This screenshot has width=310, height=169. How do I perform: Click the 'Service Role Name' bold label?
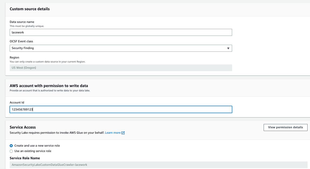pos(24,158)
